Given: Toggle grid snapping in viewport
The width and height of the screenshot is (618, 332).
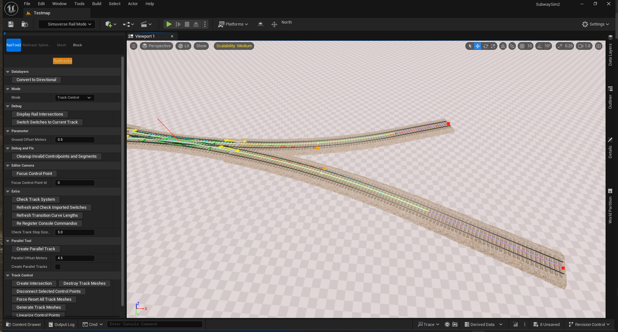Looking at the screenshot, I should point(522,46).
